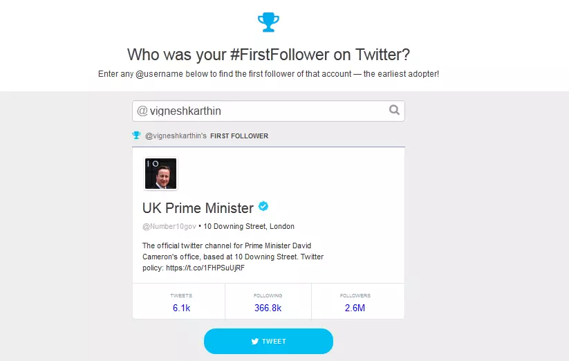Click the large blue trophy icon at top
Viewport: 569px width, 361px height.
pos(268,22)
